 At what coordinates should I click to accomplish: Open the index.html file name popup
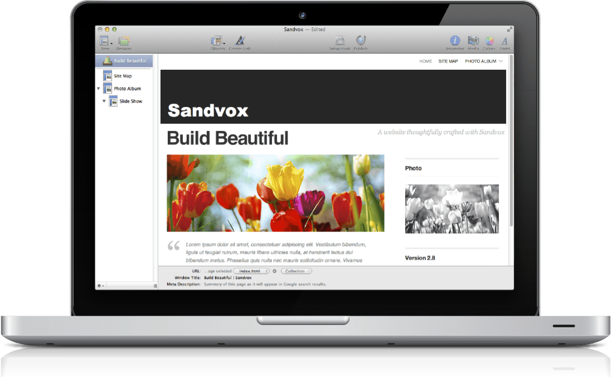251,271
